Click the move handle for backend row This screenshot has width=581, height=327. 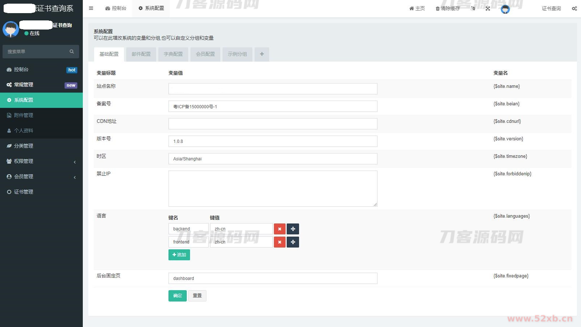293,229
